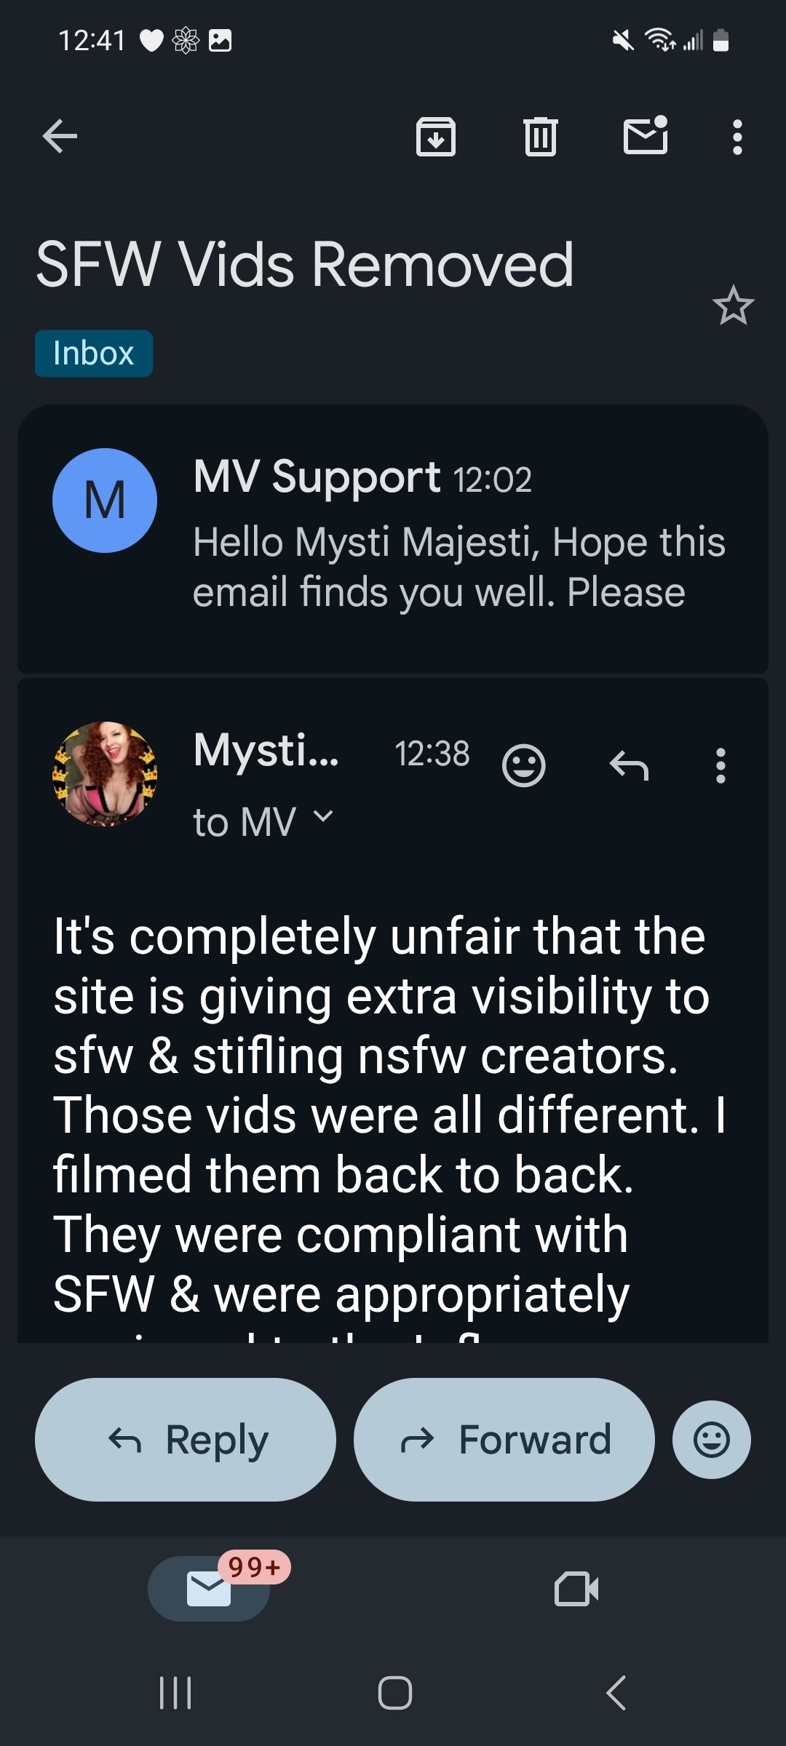This screenshot has width=786, height=1746.
Task: Expand recipient details next to 'to MV'
Action: point(323,816)
